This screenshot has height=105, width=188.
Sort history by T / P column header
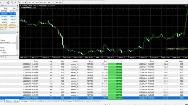pos(120,61)
